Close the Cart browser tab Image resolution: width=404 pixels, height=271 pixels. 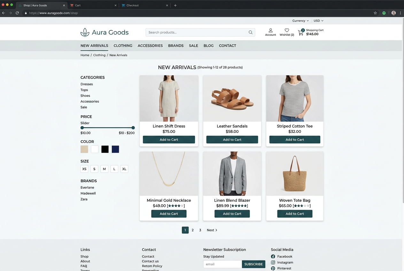[x=115, y=5]
